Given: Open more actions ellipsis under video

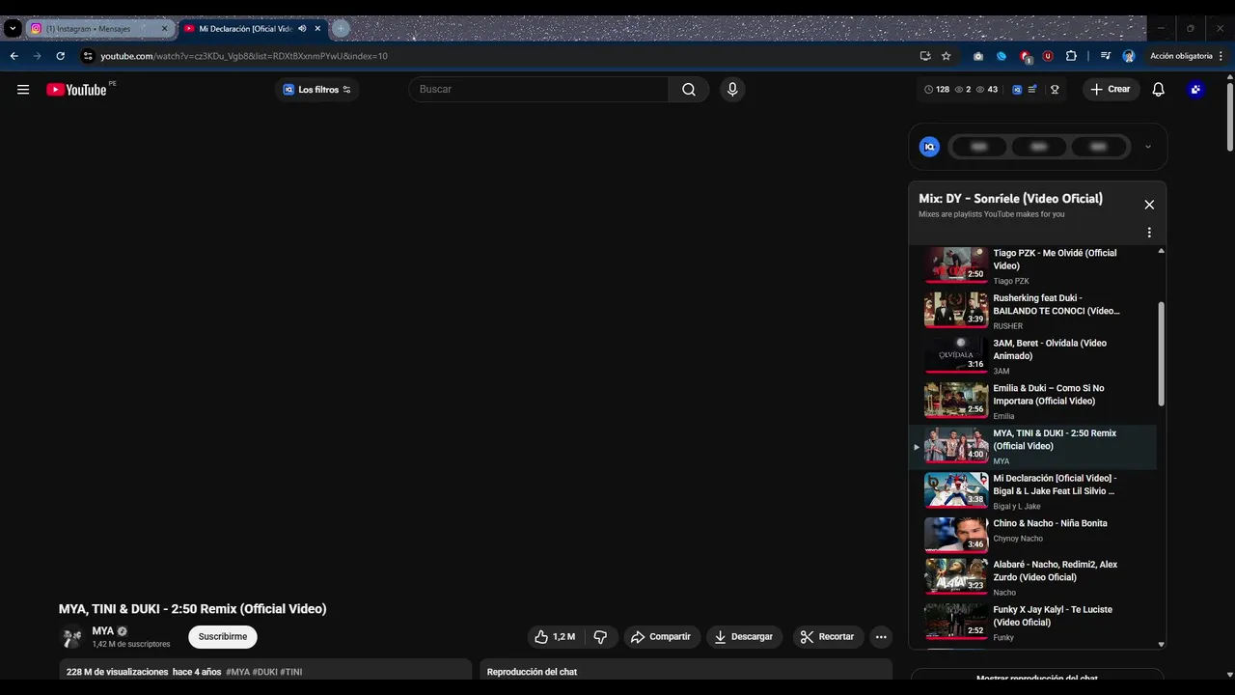Looking at the screenshot, I should click(881, 637).
